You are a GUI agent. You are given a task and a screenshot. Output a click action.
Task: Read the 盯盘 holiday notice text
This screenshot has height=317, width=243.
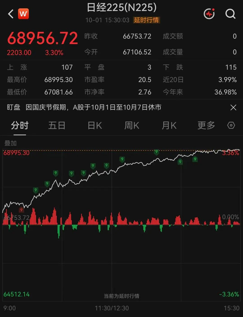pyautogui.click(x=93, y=107)
